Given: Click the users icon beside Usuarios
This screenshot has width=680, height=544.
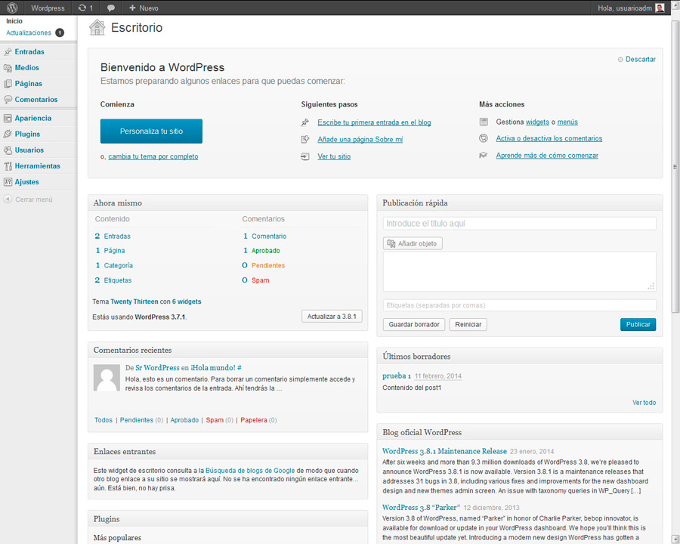Looking at the screenshot, I should click(8, 150).
